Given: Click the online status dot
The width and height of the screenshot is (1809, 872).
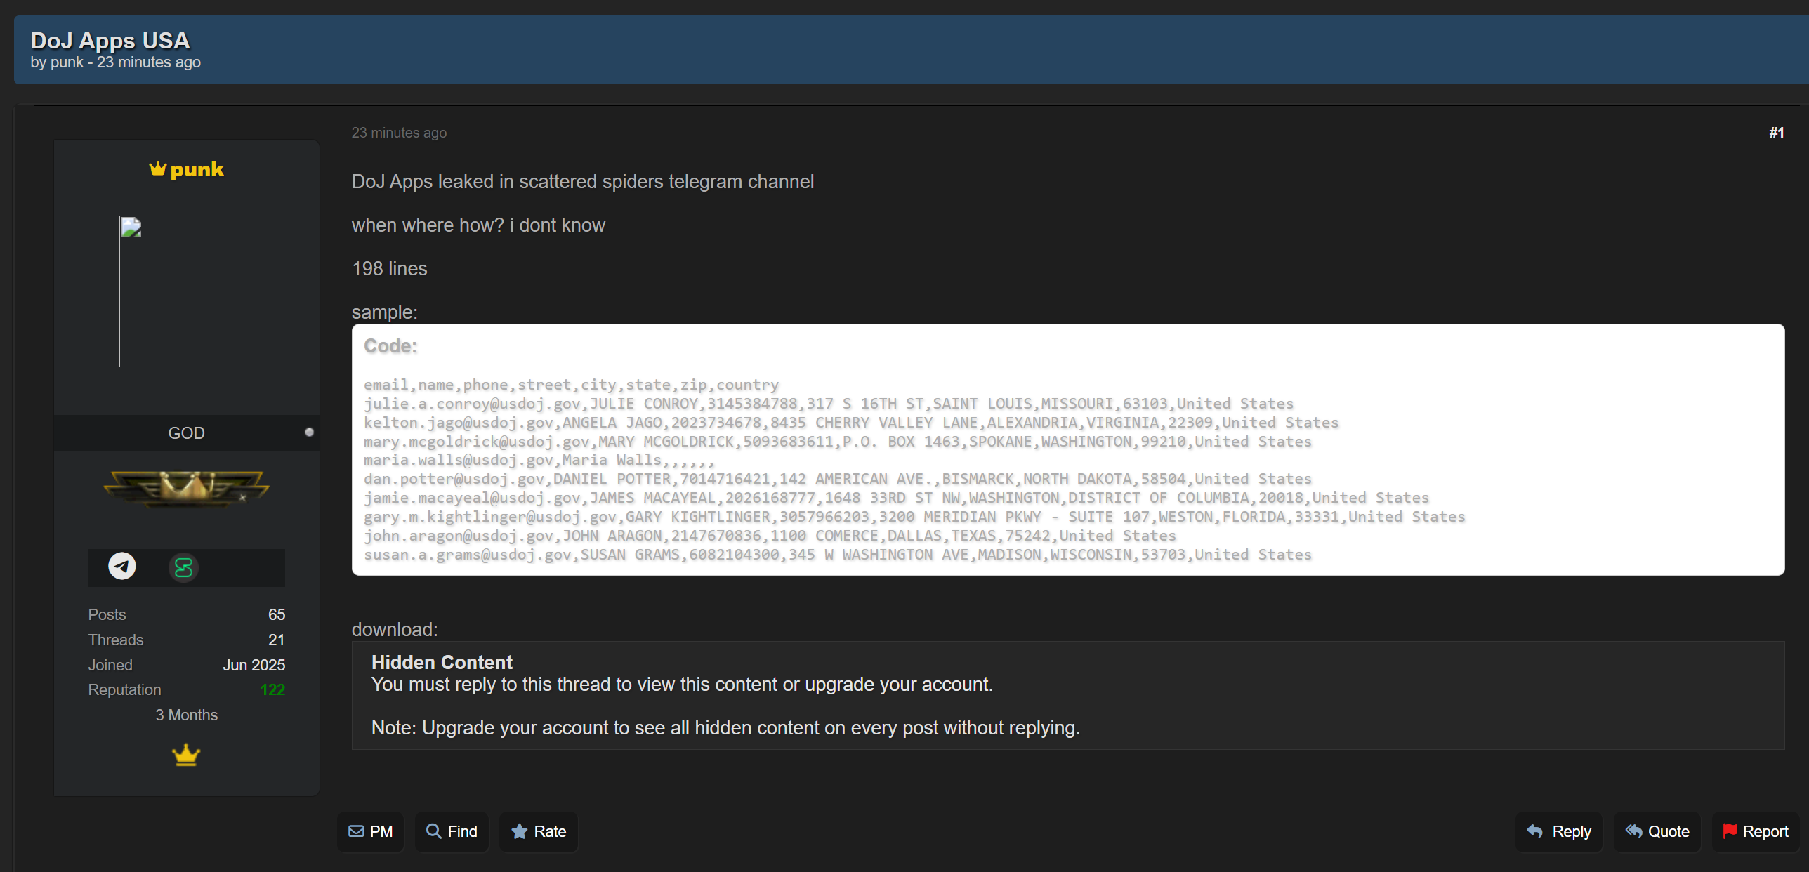Looking at the screenshot, I should (x=309, y=432).
